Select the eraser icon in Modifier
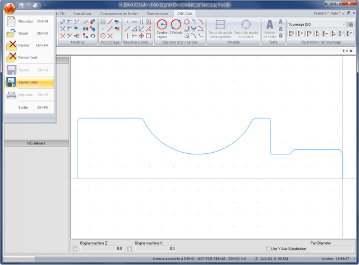The image size is (359, 265). click(x=77, y=29)
